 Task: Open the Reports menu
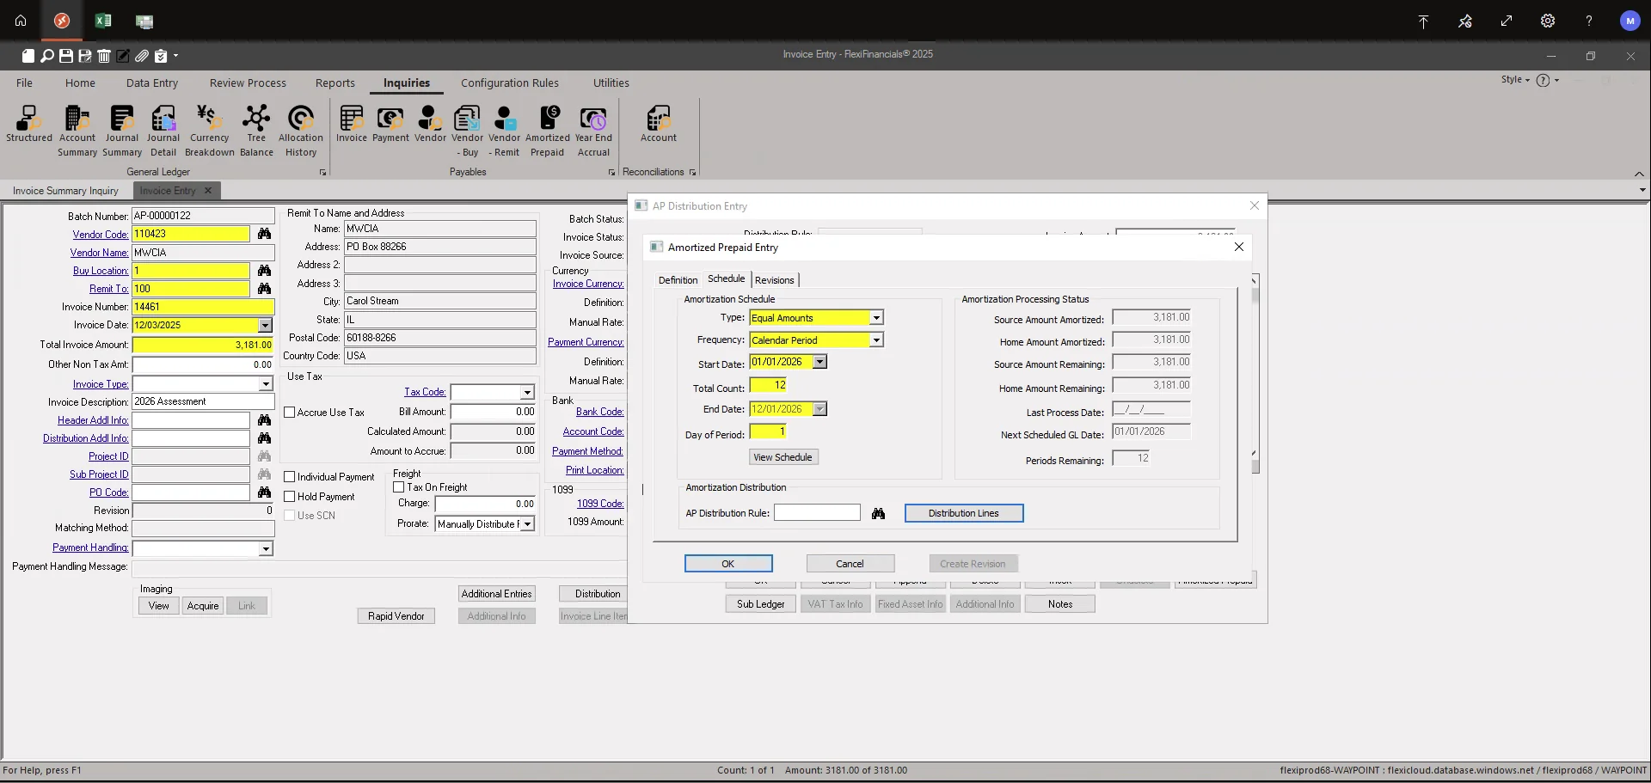pyautogui.click(x=334, y=83)
